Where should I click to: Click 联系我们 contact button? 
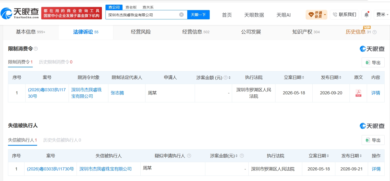344,15
